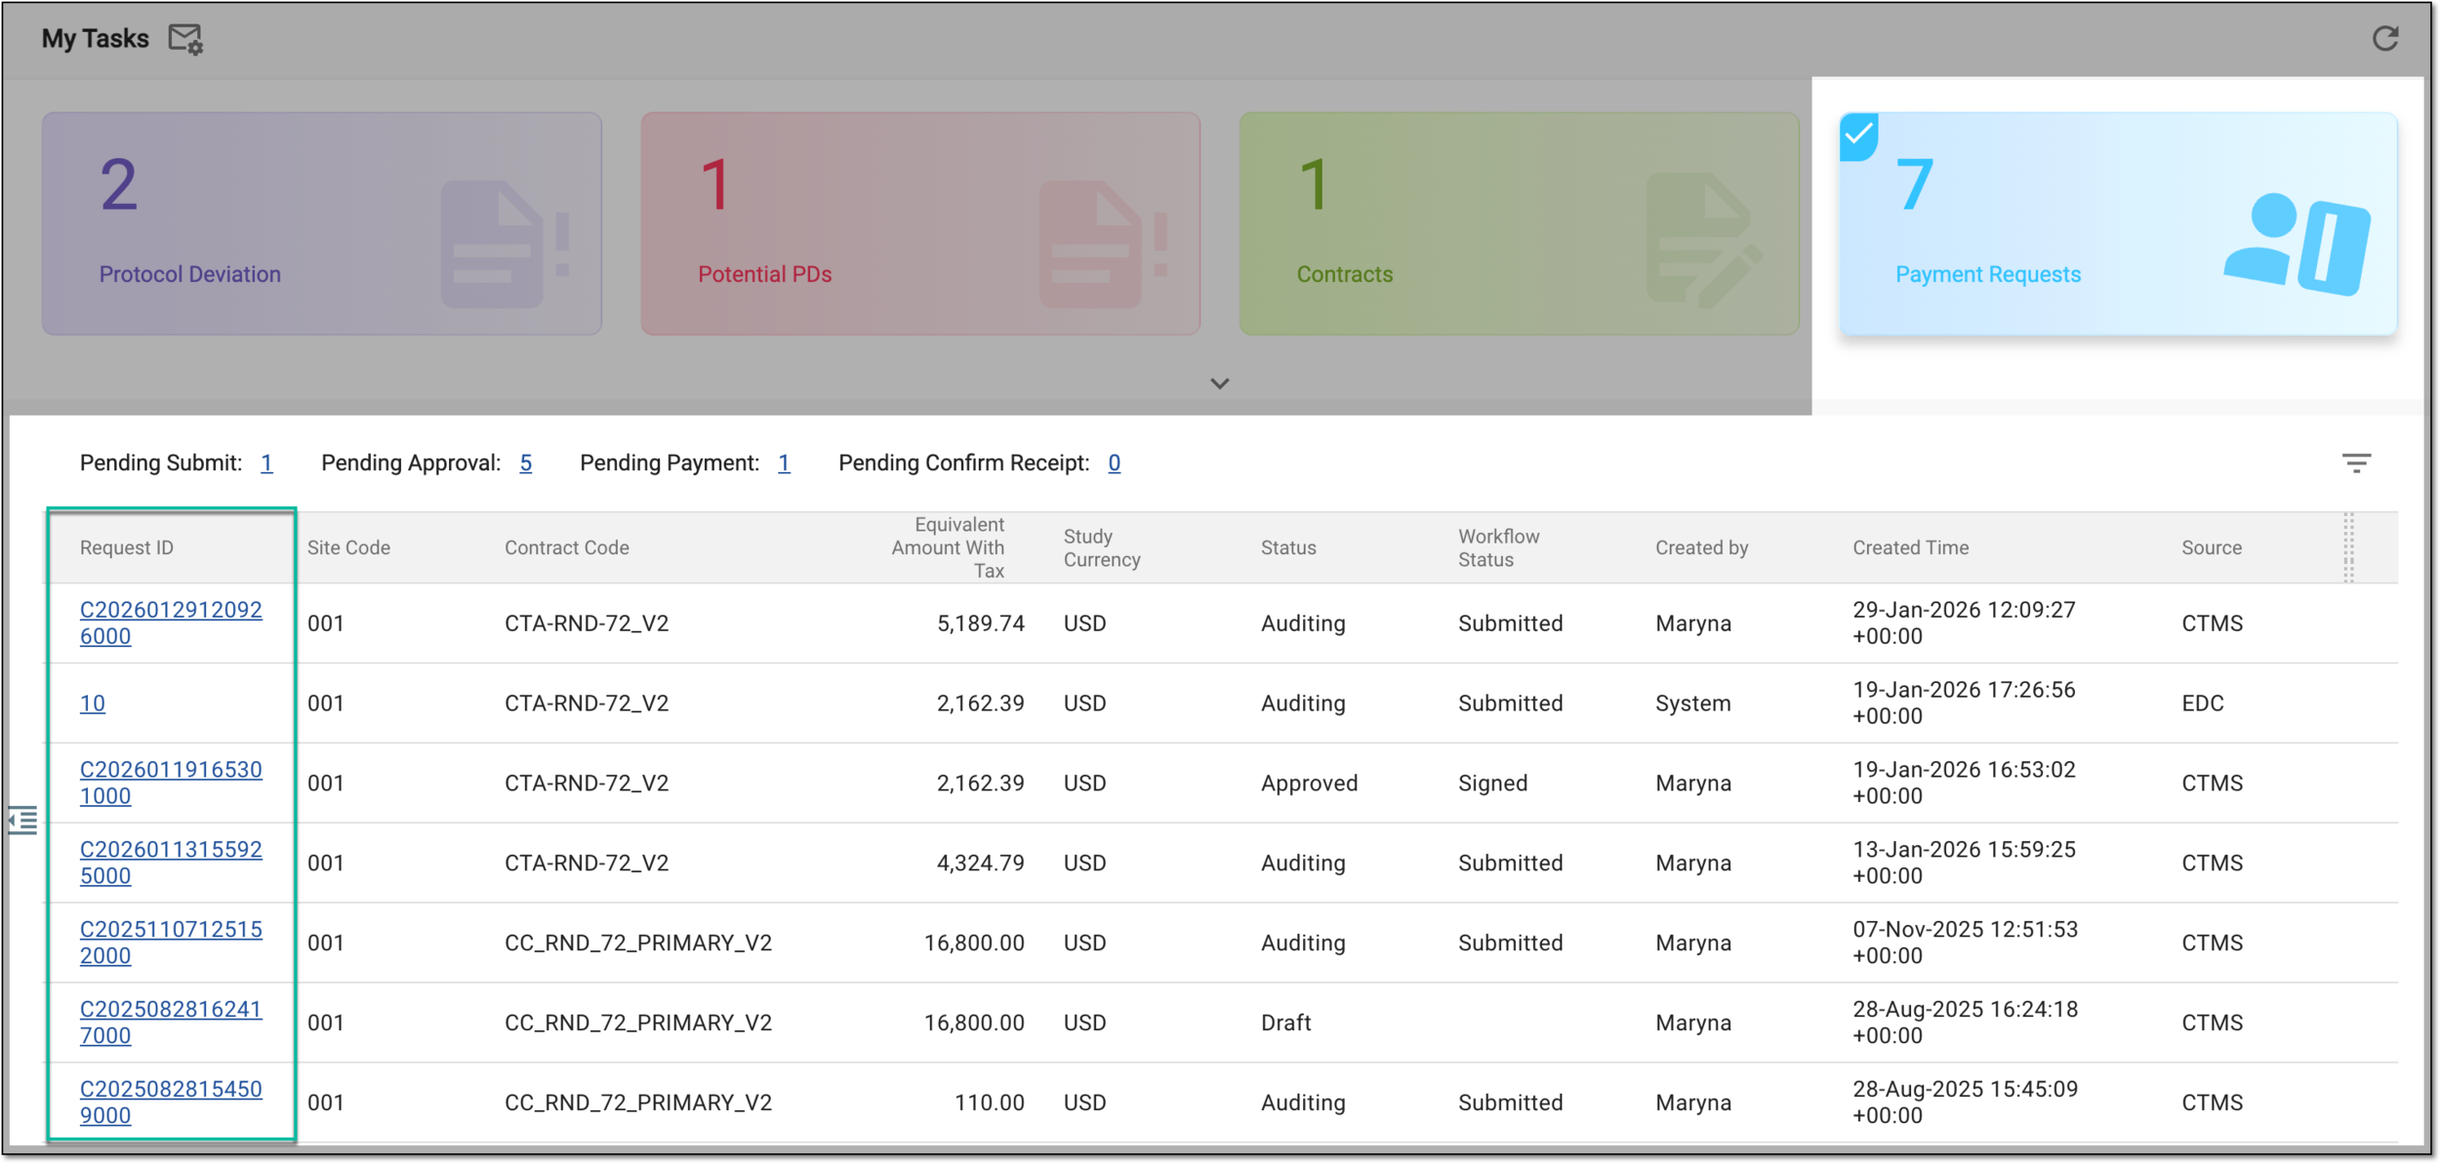The image size is (2440, 1163).
Task: Open the column settings drag handle
Action: tap(2349, 547)
